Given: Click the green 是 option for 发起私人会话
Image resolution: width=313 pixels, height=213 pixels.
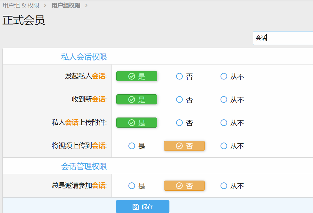Looking at the screenshot, I should (137, 76).
